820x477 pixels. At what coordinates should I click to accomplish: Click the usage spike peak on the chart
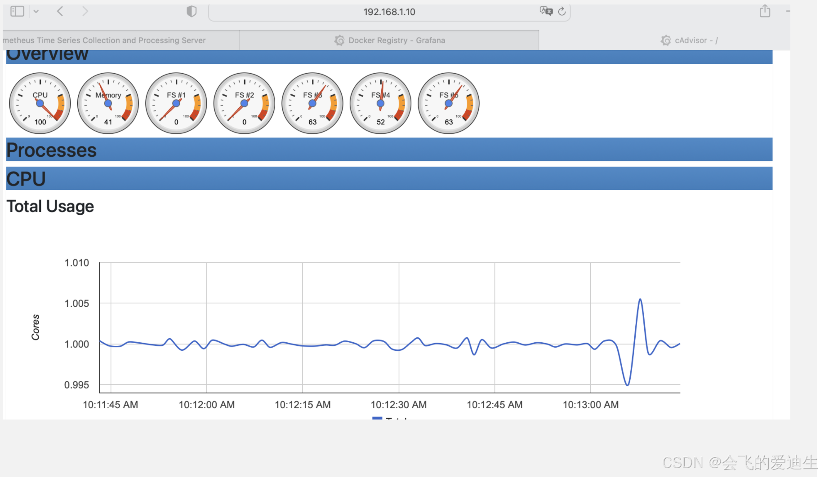[x=640, y=300]
